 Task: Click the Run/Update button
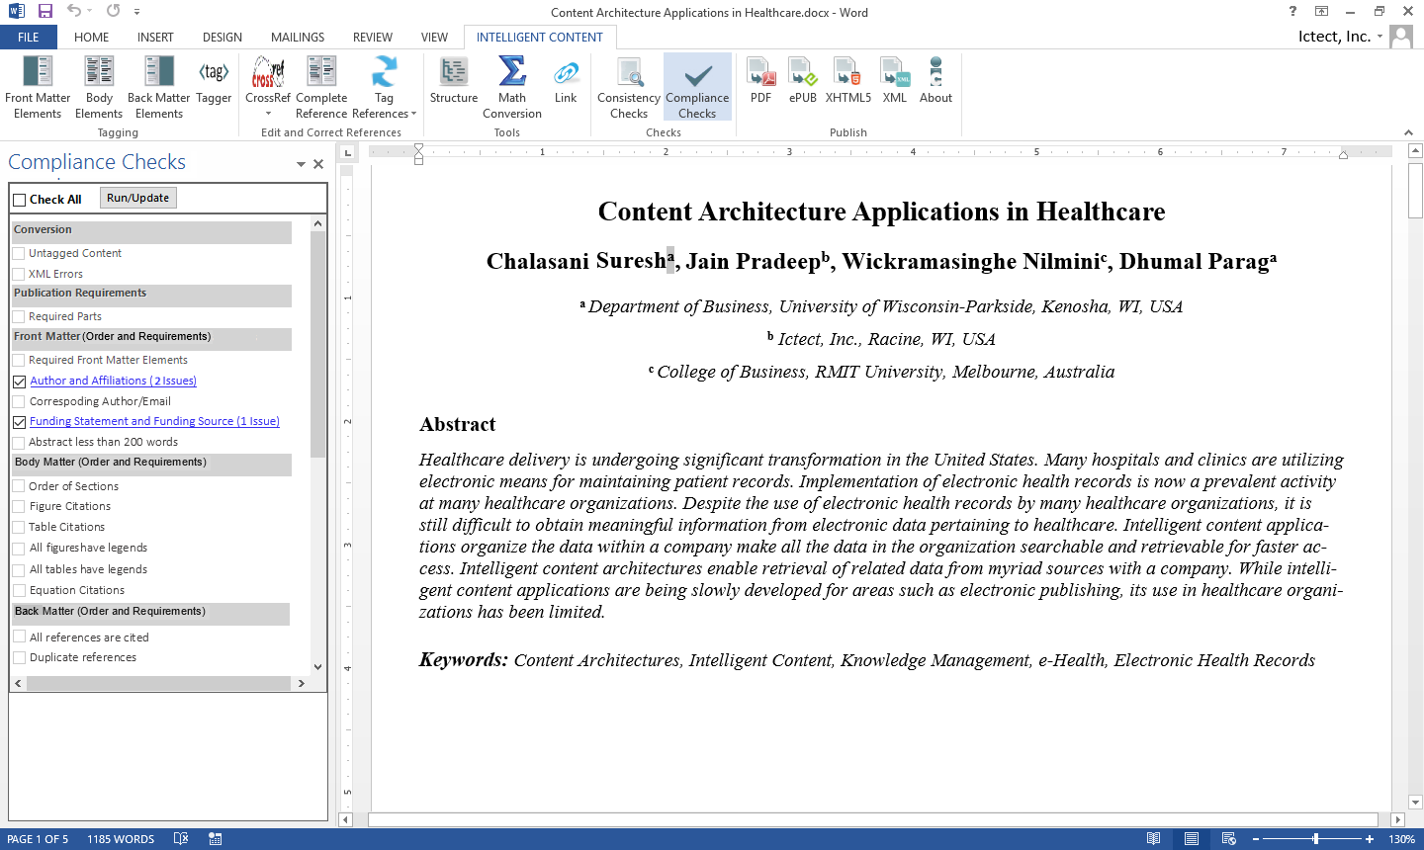138,198
